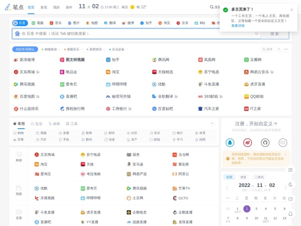The image size is (301, 226).
Task: Jump to the 财经 category filter
Action: tap(109, 133)
